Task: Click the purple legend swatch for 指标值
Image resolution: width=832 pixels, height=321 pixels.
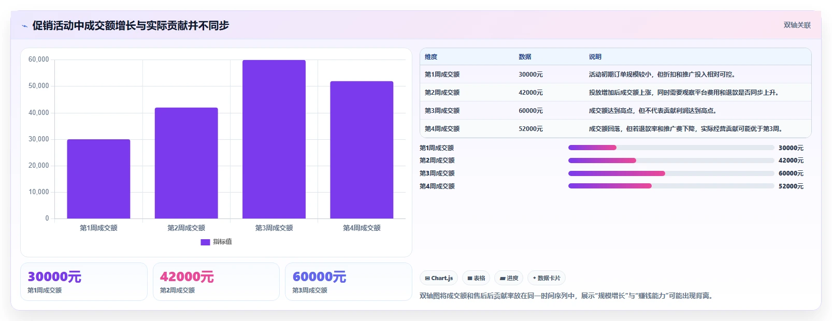Action: tap(205, 242)
